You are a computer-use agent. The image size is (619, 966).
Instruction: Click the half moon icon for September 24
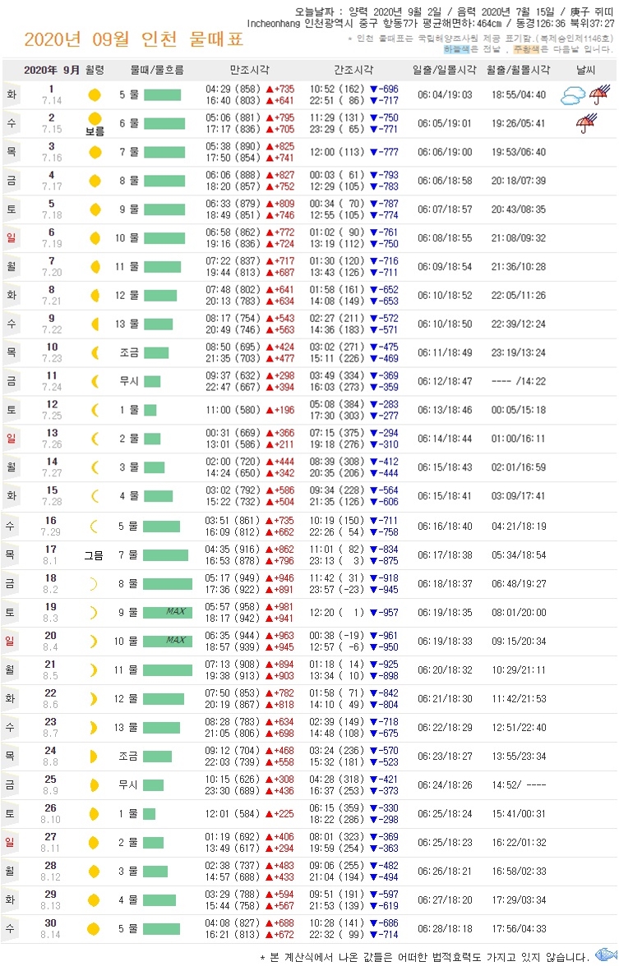coord(94,756)
